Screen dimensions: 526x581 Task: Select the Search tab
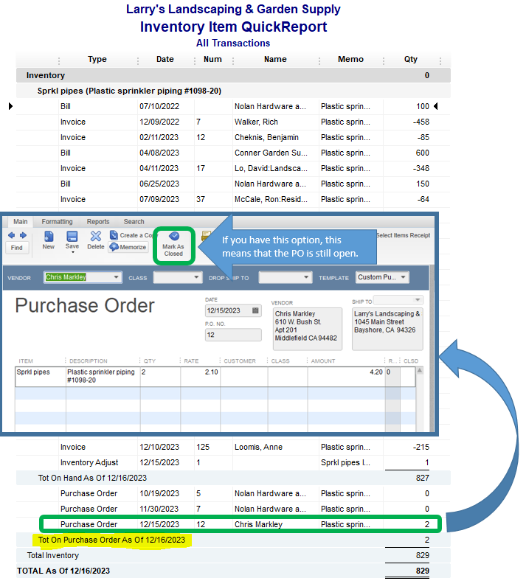134,221
